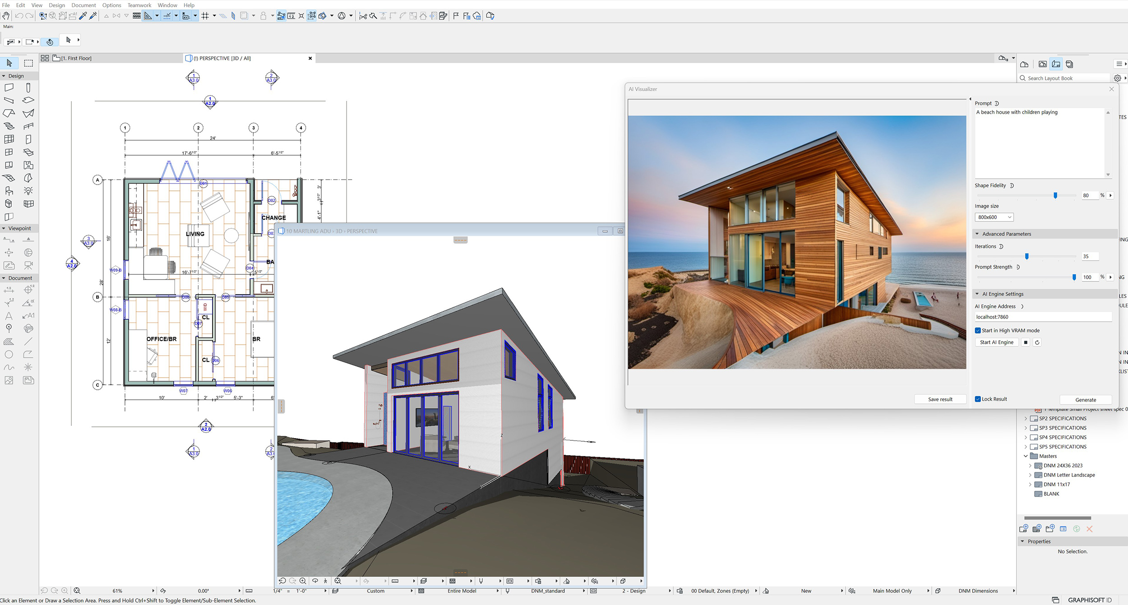
Task: Select the Railing tool
Action: pyautogui.click(x=28, y=126)
